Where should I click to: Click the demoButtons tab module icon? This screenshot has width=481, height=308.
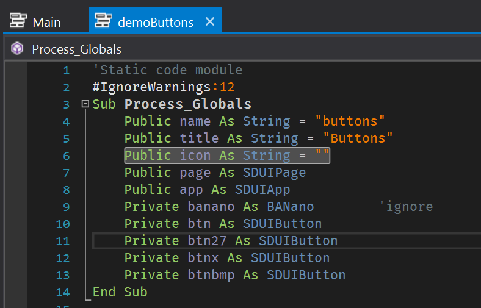click(103, 22)
